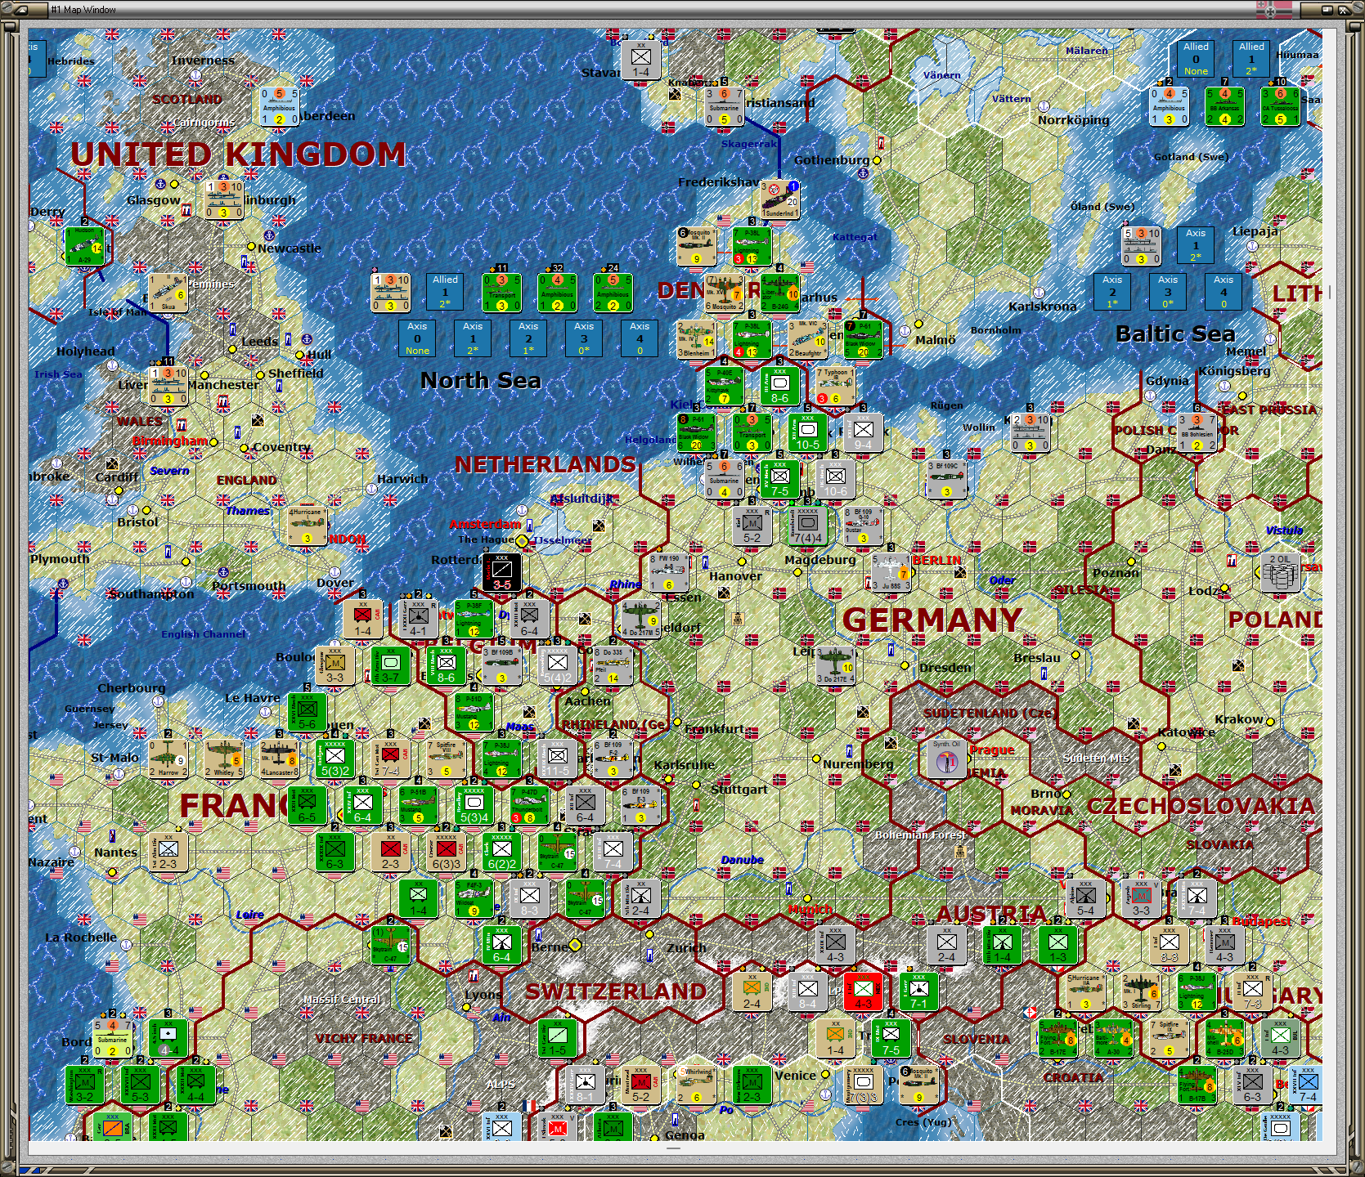Screen dimensions: 1365x1177
Task: Select the Do 217M bomber near Essen
Action: point(640,619)
